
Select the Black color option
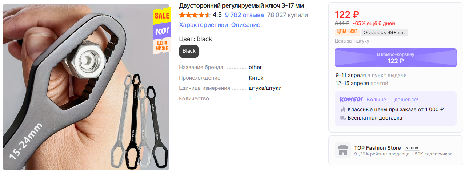[x=189, y=51]
